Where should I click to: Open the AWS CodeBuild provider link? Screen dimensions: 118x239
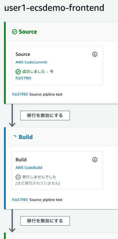(29, 168)
